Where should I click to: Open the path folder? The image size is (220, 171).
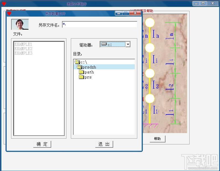pos(89,72)
